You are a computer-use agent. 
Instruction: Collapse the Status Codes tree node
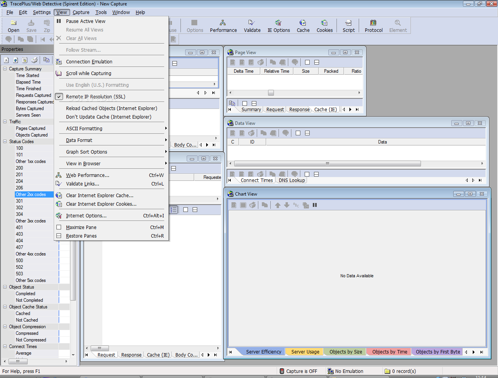pos(5,142)
